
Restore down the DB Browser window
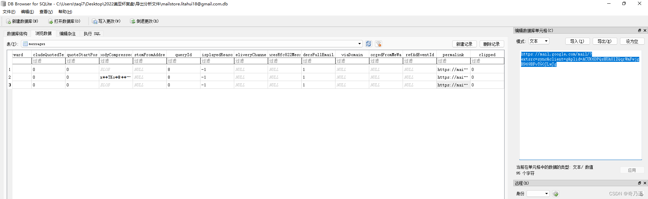(624, 4)
